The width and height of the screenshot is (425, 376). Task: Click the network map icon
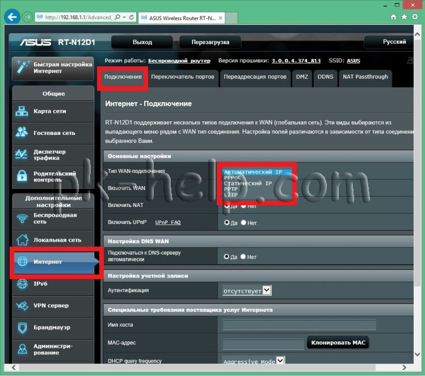pos(22,111)
